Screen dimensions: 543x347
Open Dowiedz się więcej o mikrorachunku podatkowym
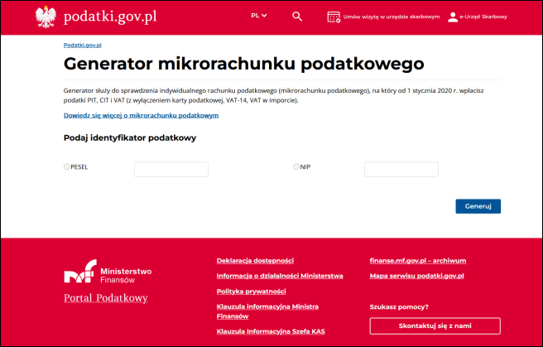click(x=141, y=115)
